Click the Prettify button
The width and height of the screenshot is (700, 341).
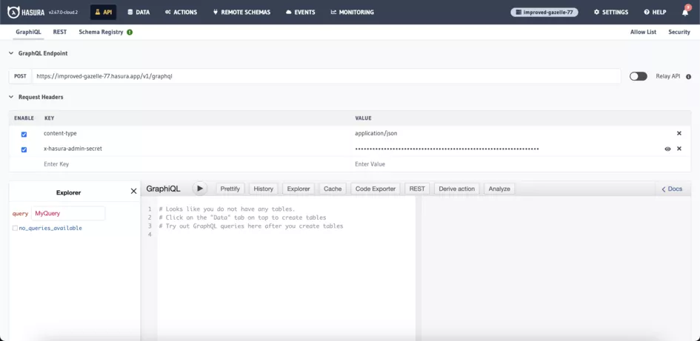click(230, 189)
